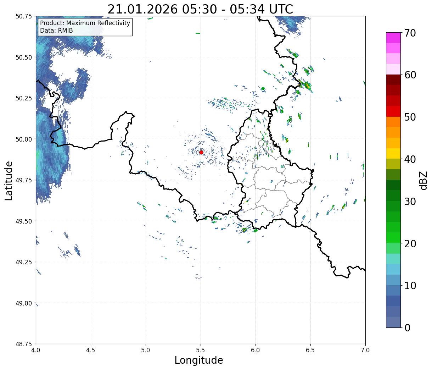Click the colorbar tick label 50
The image size is (432, 369).
pos(410,117)
